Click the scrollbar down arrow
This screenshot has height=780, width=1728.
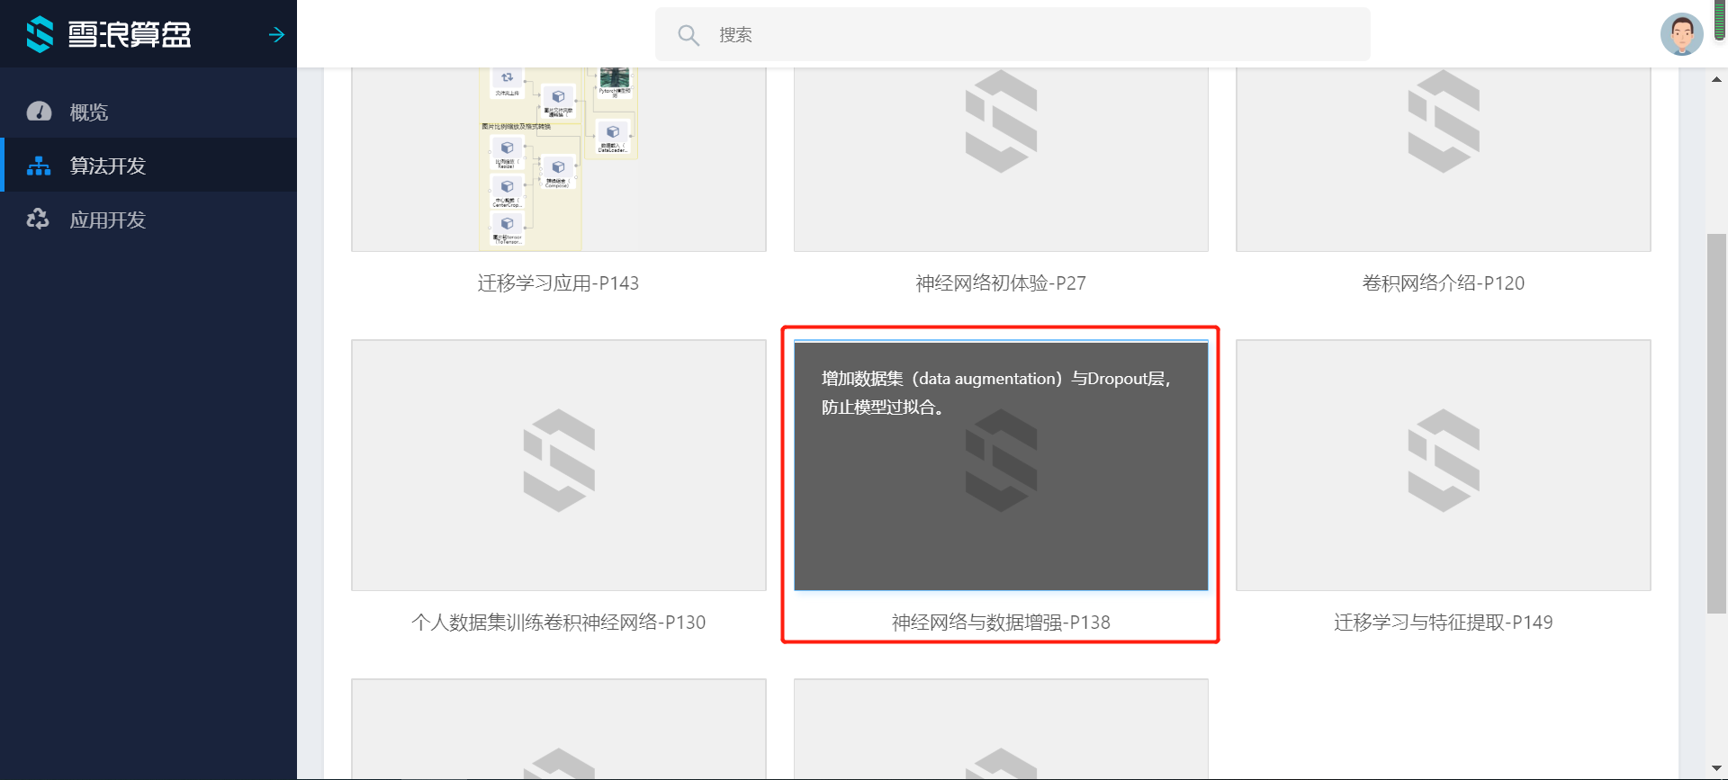(1716, 768)
